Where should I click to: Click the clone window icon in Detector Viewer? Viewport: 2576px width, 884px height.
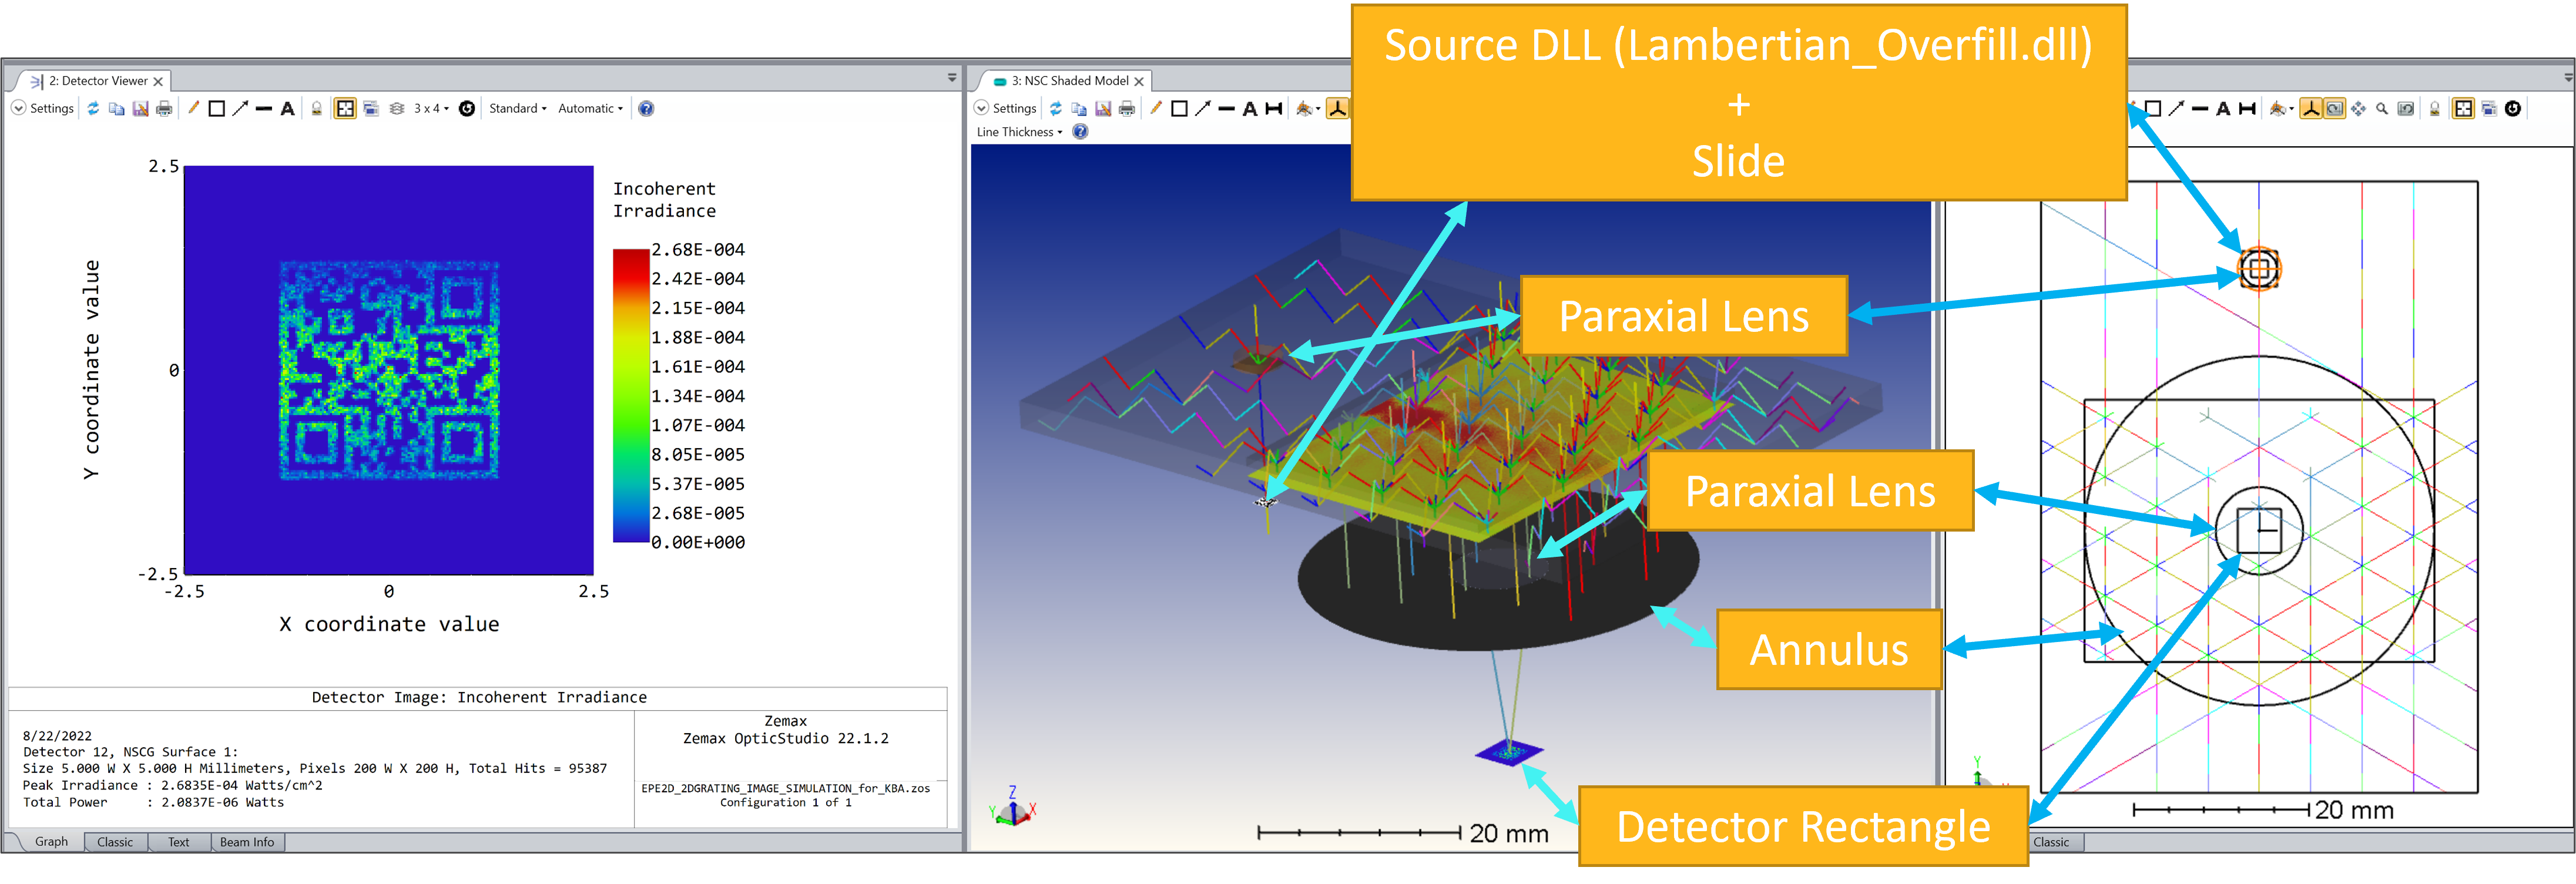coord(371,108)
